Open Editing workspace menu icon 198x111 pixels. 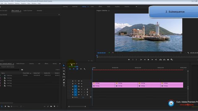(88, 6)
